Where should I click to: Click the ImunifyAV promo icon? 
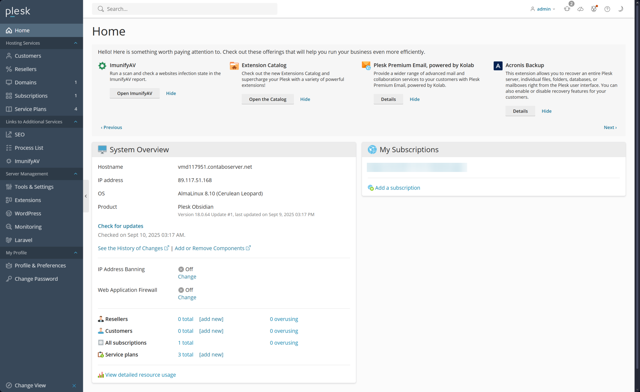coord(102,65)
